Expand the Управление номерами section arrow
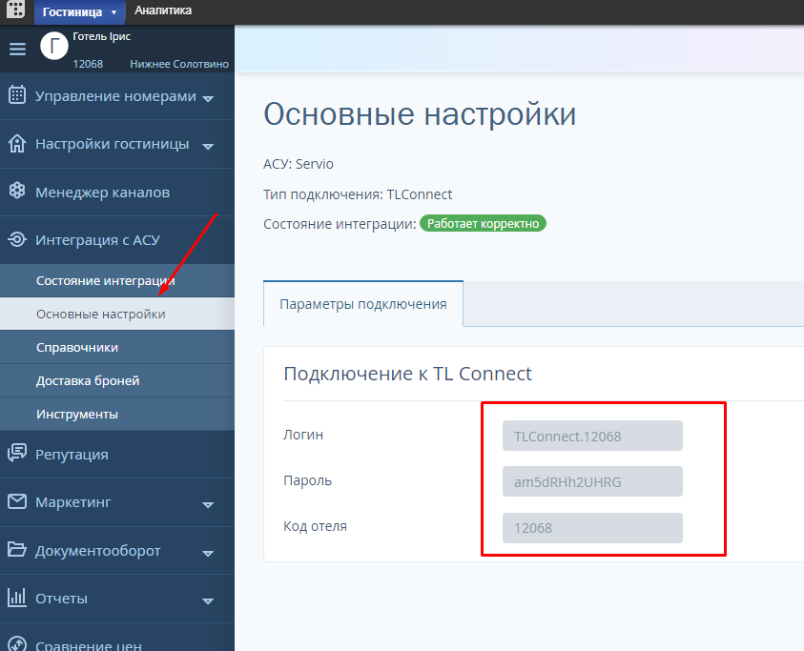Screen dimensions: 804x651 [x=208, y=98]
